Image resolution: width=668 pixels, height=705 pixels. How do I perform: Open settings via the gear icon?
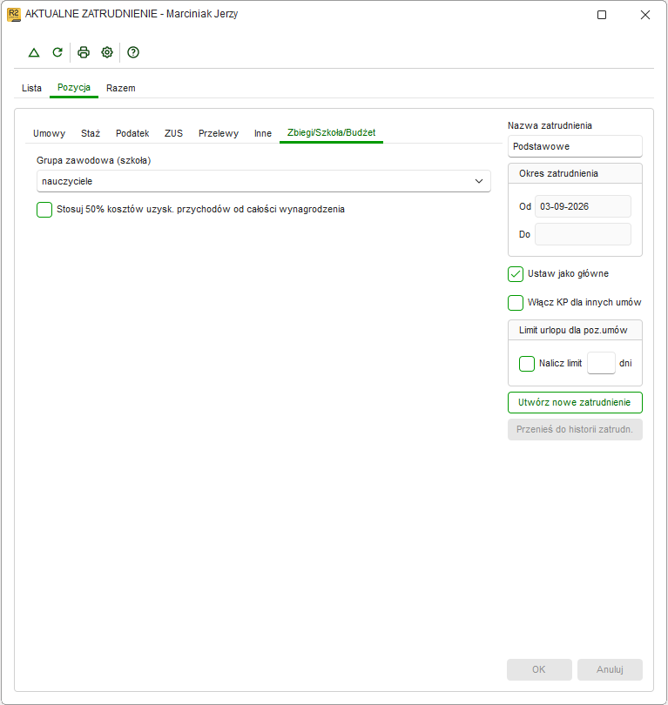click(107, 52)
